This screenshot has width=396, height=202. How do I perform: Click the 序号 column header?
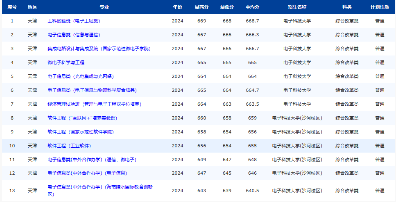[x=12, y=7]
